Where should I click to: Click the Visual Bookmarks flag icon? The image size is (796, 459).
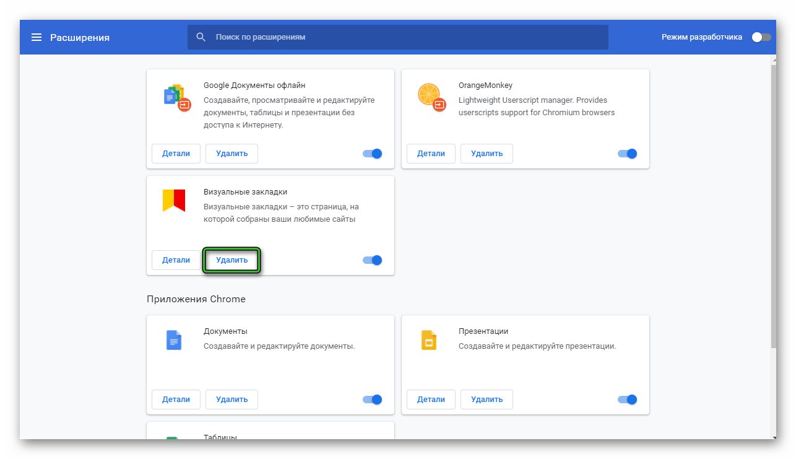174,201
